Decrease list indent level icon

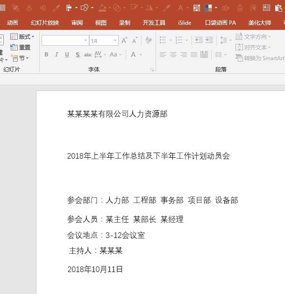(199, 40)
